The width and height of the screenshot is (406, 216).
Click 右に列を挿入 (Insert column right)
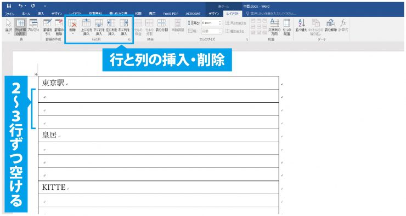(x=124, y=27)
